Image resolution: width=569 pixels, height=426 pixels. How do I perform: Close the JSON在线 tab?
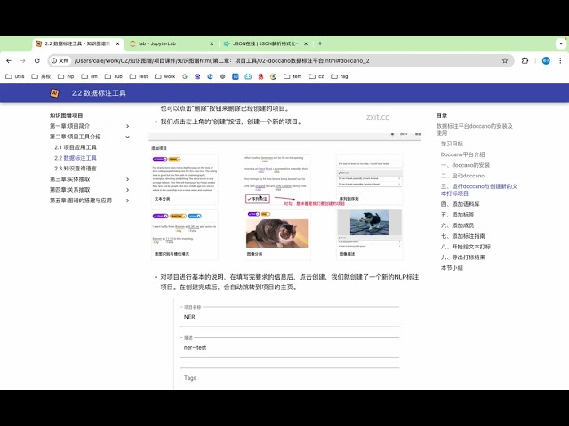click(306, 43)
